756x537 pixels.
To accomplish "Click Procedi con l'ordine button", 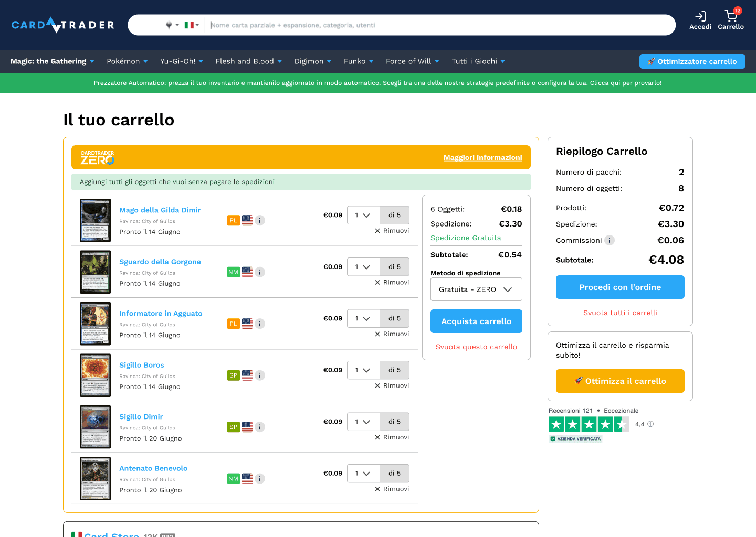I will (x=620, y=287).
